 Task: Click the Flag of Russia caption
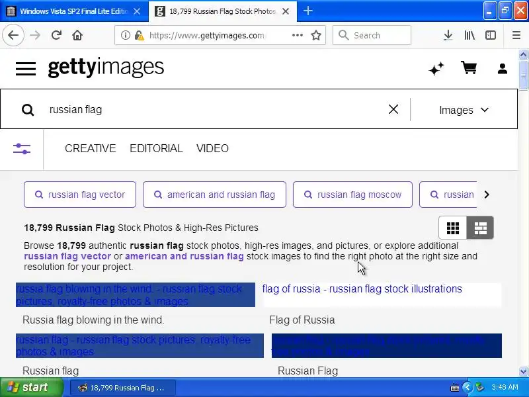[x=302, y=320]
